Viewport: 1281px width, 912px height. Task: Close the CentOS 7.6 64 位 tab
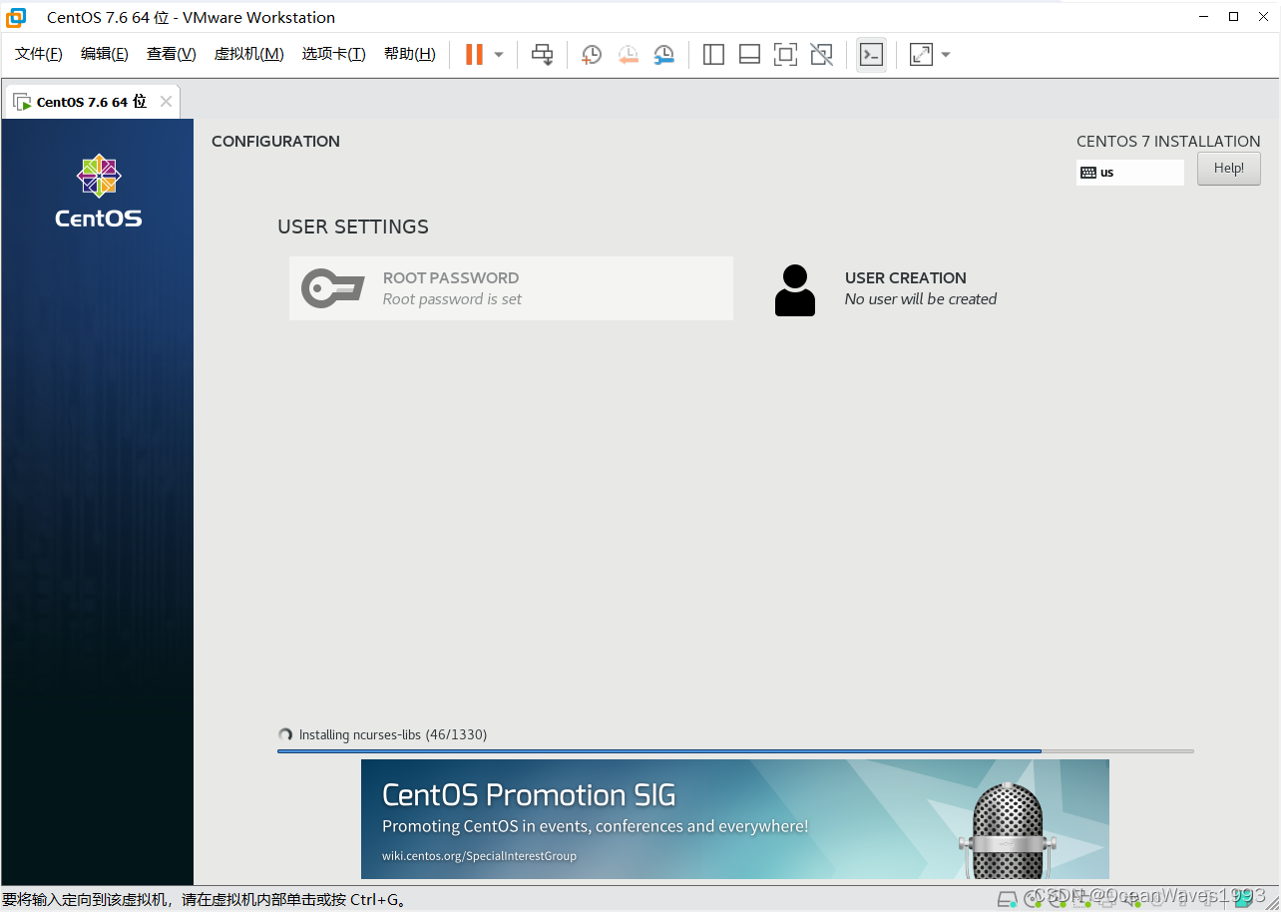(x=166, y=102)
